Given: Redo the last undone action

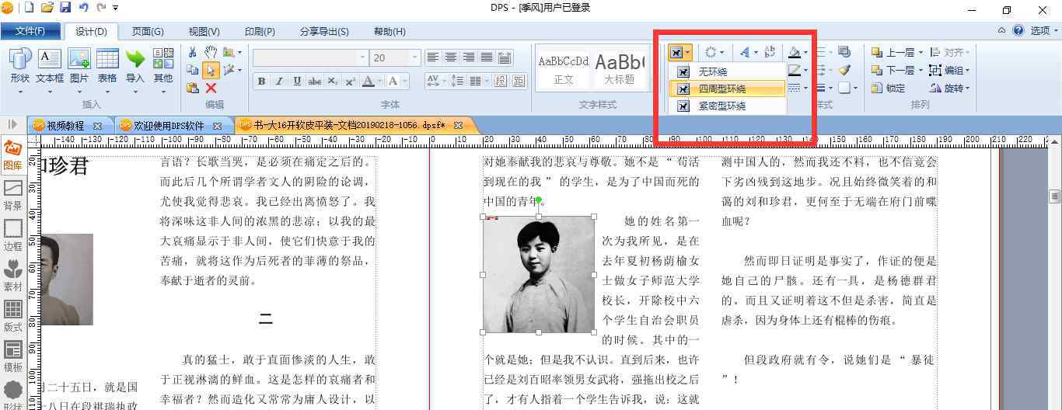Looking at the screenshot, I should (101, 8).
